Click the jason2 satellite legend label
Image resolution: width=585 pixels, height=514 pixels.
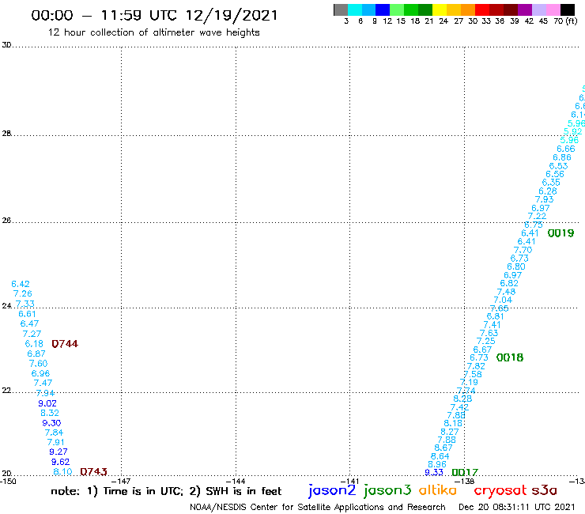(x=332, y=490)
